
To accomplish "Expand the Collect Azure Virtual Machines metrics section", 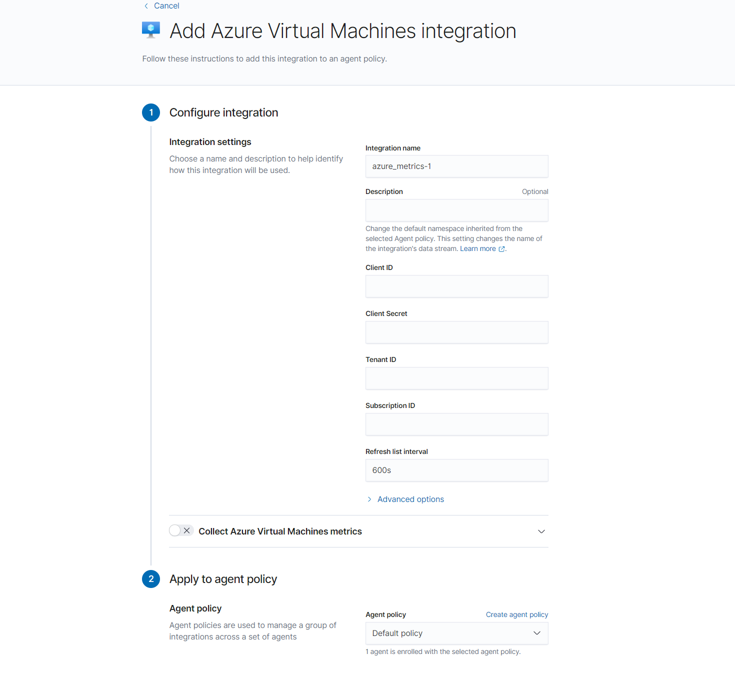I will click(x=541, y=531).
